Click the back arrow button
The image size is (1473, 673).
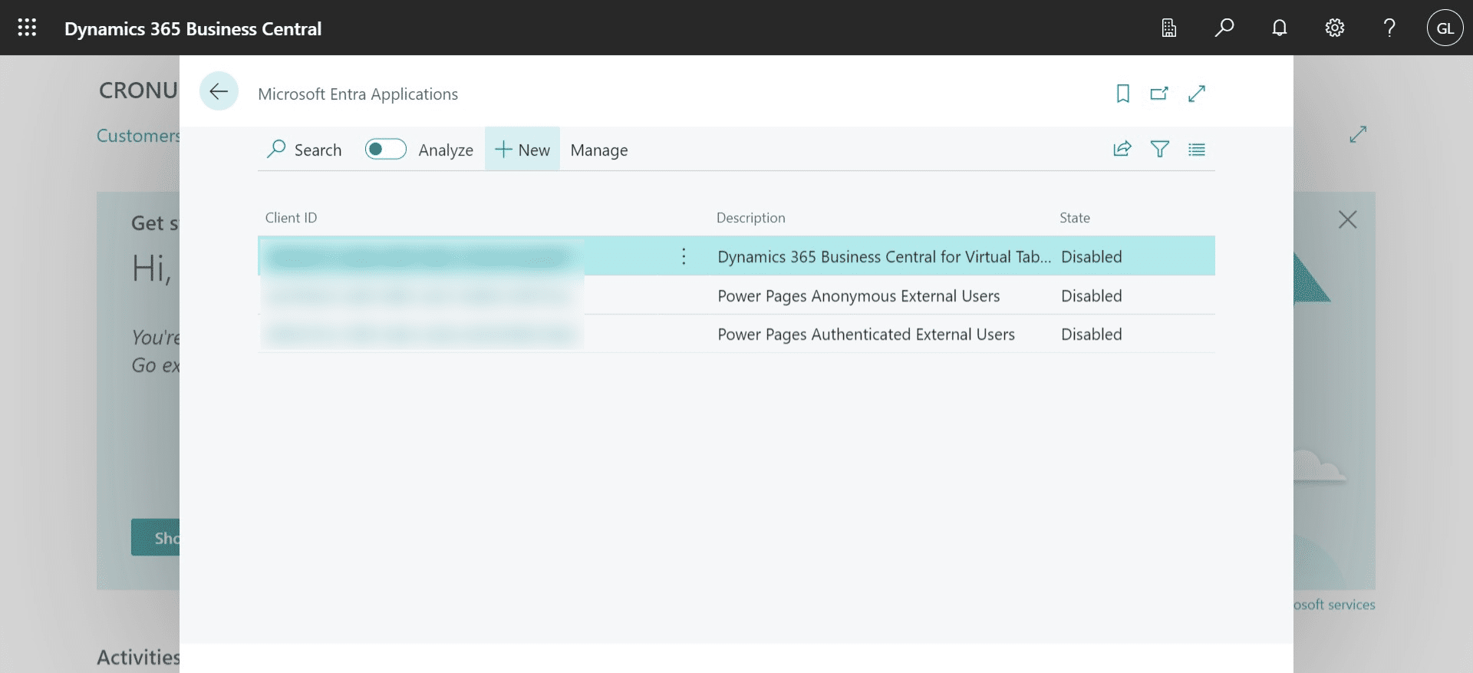219,91
